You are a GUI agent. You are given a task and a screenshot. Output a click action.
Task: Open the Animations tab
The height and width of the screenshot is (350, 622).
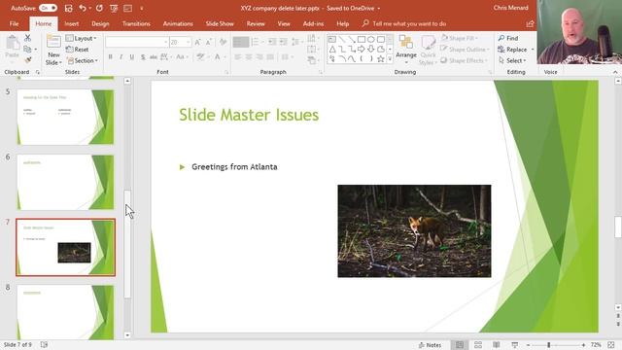click(x=178, y=23)
